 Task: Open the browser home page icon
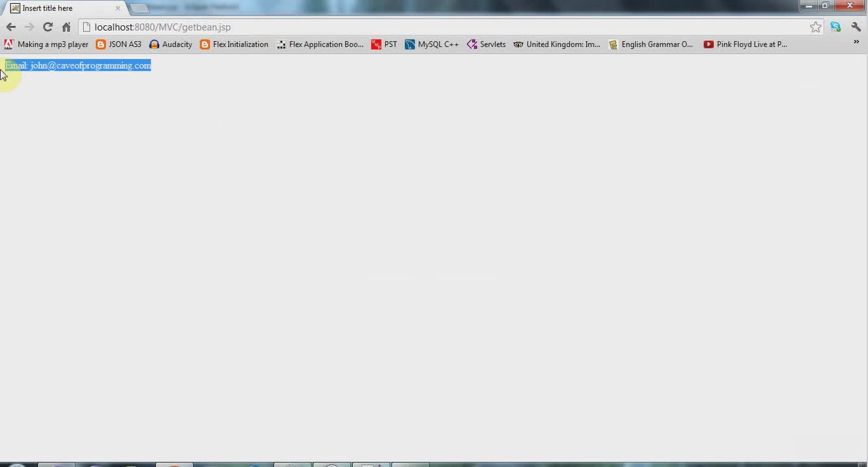(x=66, y=27)
